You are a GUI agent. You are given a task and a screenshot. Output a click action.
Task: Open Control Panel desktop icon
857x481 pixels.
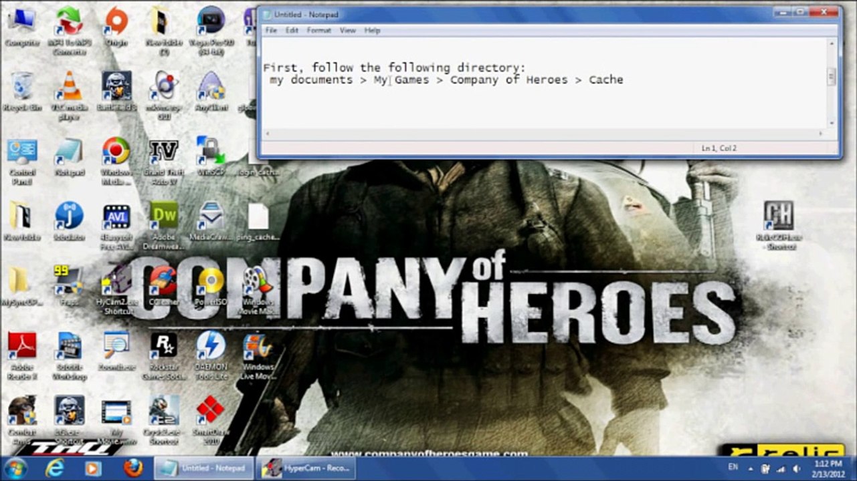(x=22, y=162)
